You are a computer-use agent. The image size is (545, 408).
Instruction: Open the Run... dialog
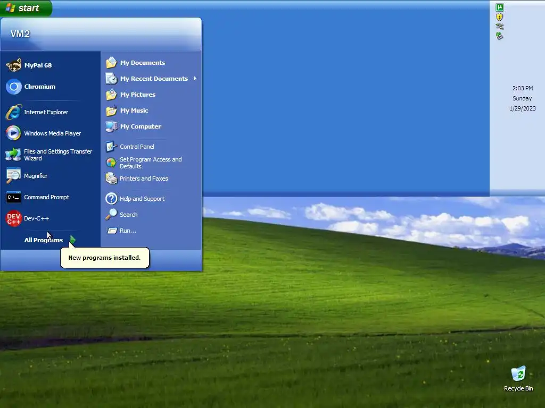152,231
